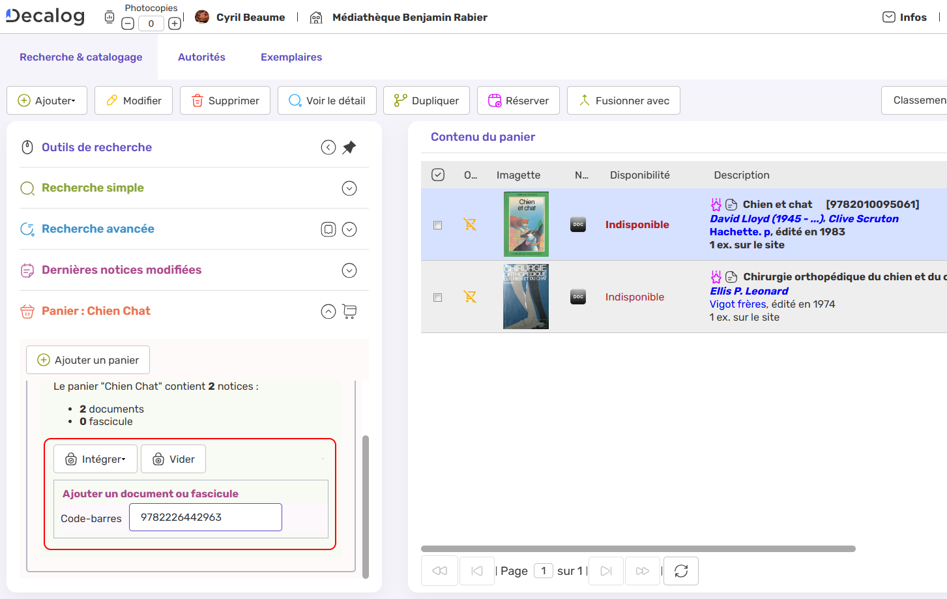Screen dimensions: 947x599
Task: Expand the Recherche simple section
Action: [x=349, y=188]
